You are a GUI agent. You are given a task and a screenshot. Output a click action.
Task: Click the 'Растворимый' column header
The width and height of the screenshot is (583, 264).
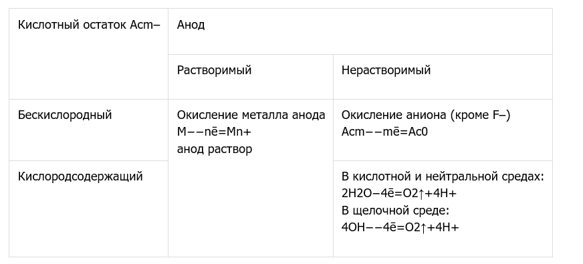[x=251, y=77]
